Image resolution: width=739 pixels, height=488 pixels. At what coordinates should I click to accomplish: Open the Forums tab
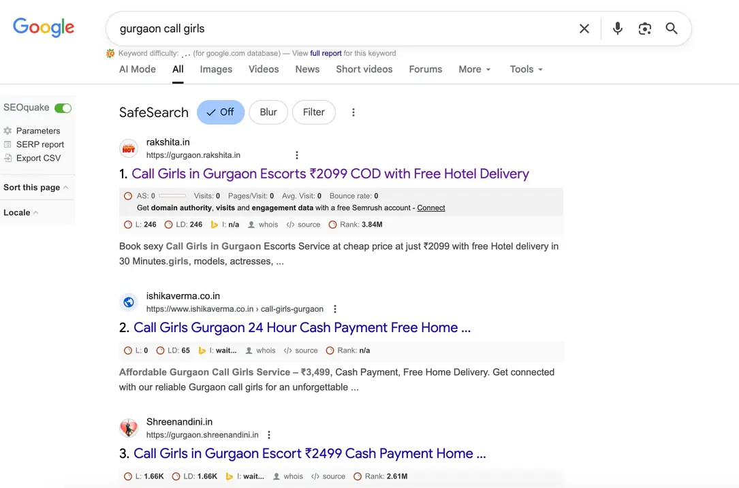[x=425, y=69]
